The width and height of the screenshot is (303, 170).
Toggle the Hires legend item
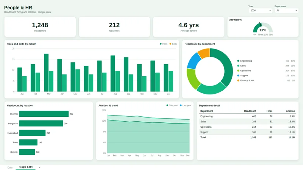[x=164, y=44]
